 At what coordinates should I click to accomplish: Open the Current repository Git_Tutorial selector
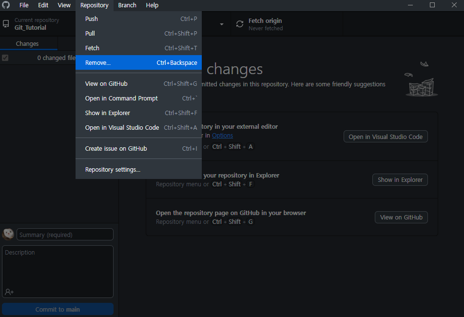tap(38, 24)
